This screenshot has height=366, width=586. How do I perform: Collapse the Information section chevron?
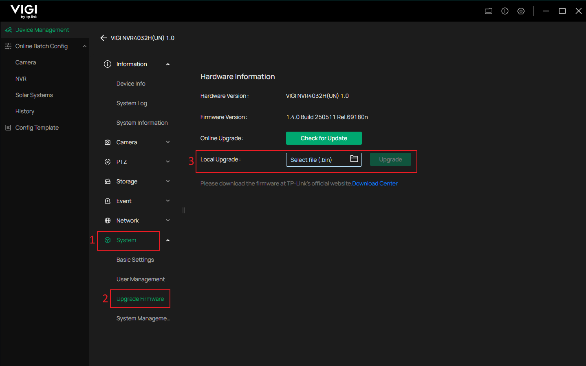coord(167,64)
